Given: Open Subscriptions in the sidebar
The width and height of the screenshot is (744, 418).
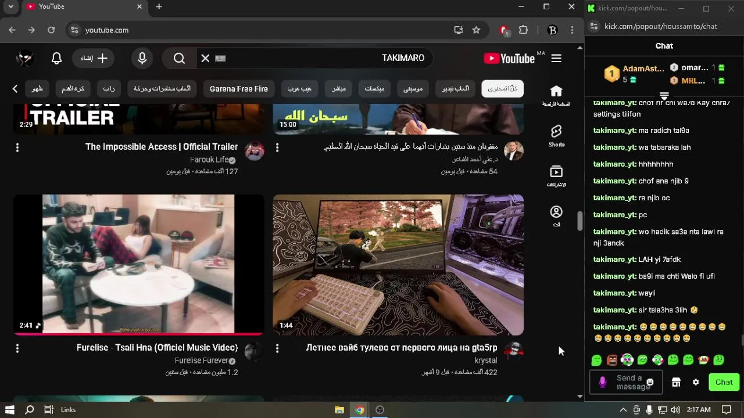Looking at the screenshot, I should tap(556, 176).
